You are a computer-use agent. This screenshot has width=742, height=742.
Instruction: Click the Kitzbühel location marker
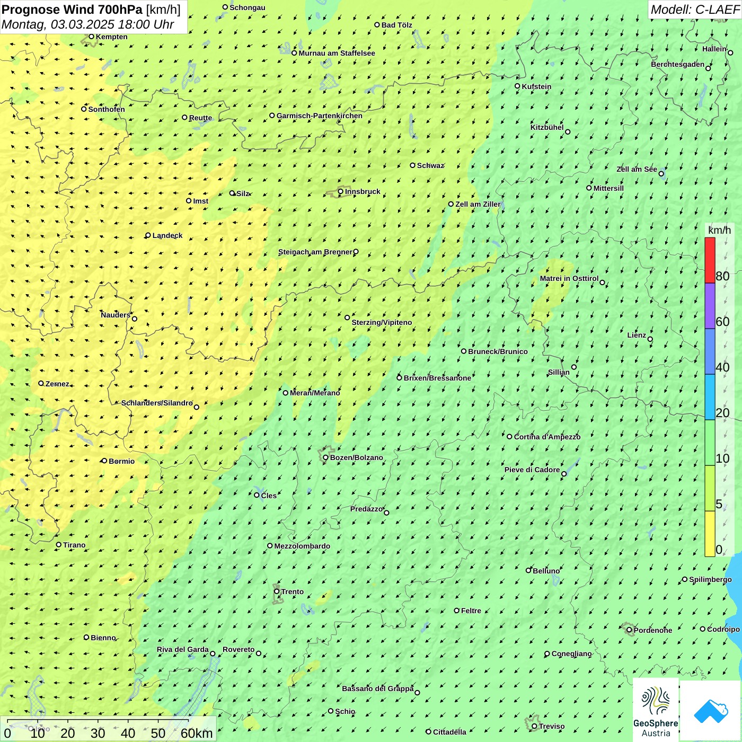tap(568, 132)
